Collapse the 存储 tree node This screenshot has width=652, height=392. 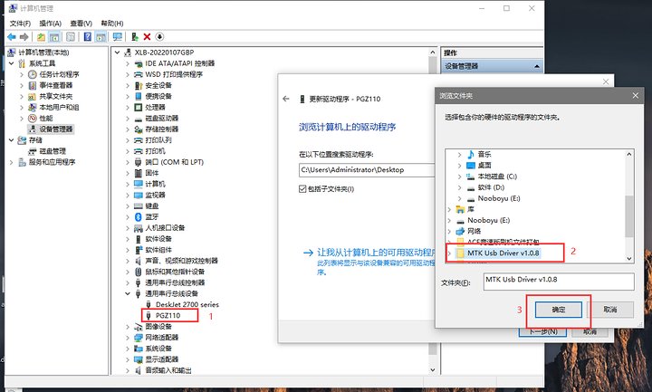[12, 140]
